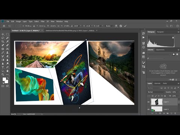Select the Rectangular Marquee tool
Screen dimensions: 180x135
point(7,34)
